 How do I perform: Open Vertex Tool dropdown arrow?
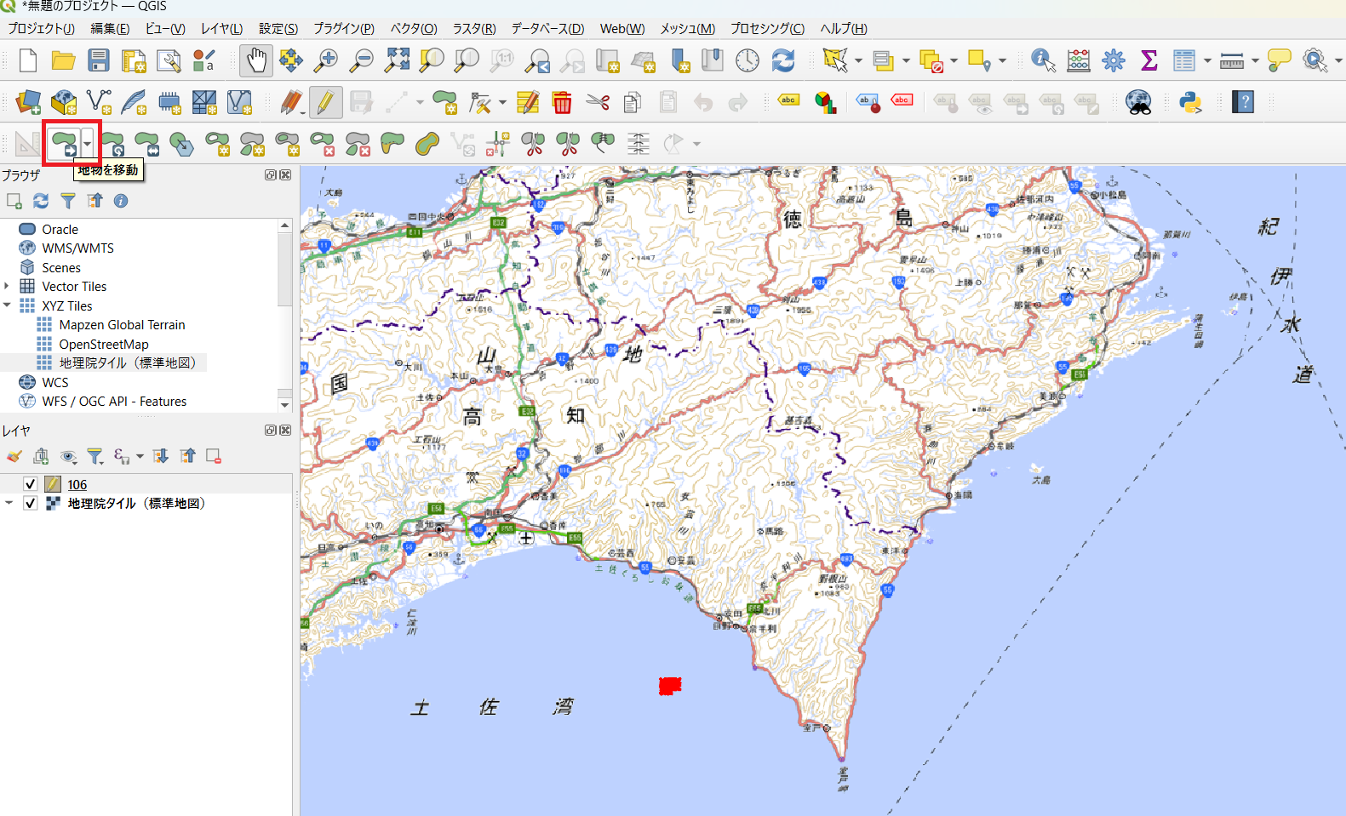502,103
